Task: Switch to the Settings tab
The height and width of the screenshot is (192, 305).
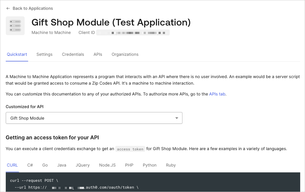Action: point(44,54)
